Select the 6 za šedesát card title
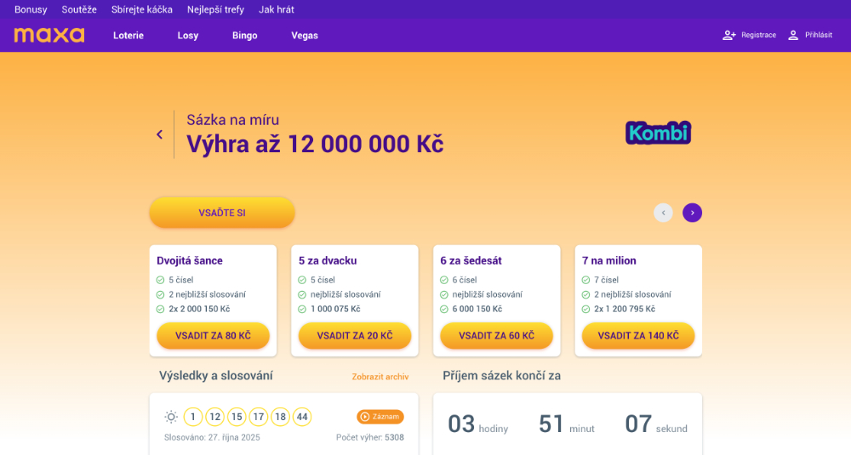Screen dimensions: 851x455 (471, 261)
